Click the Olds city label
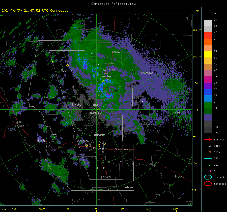The height and width of the screenshot is (212, 227). 96,105
